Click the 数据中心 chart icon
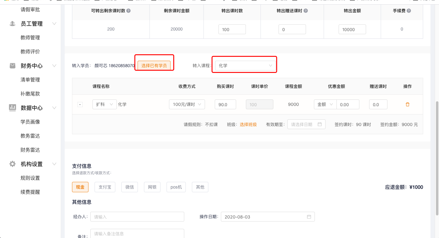 13,108
